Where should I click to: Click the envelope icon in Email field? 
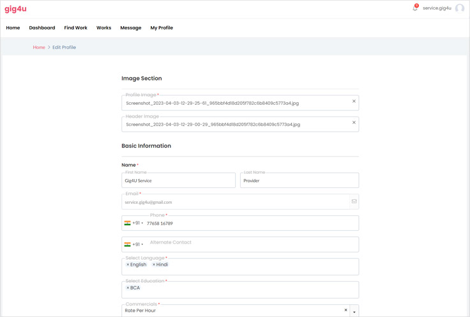(354, 201)
